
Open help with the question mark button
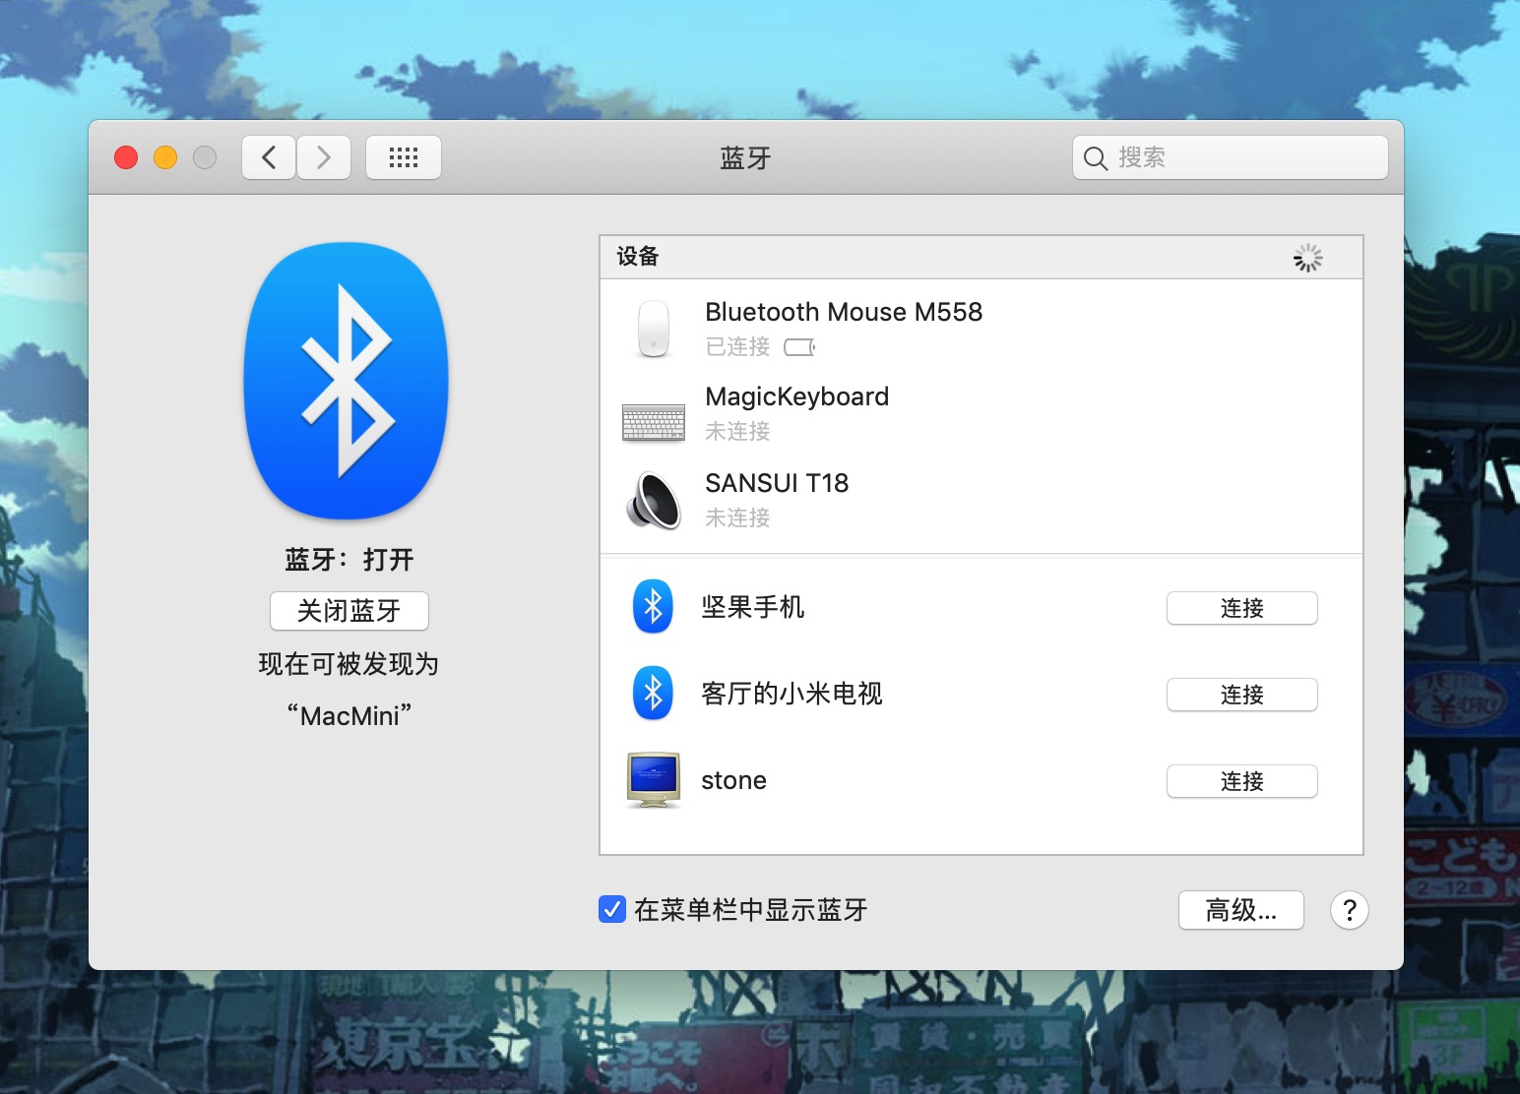(x=1350, y=910)
